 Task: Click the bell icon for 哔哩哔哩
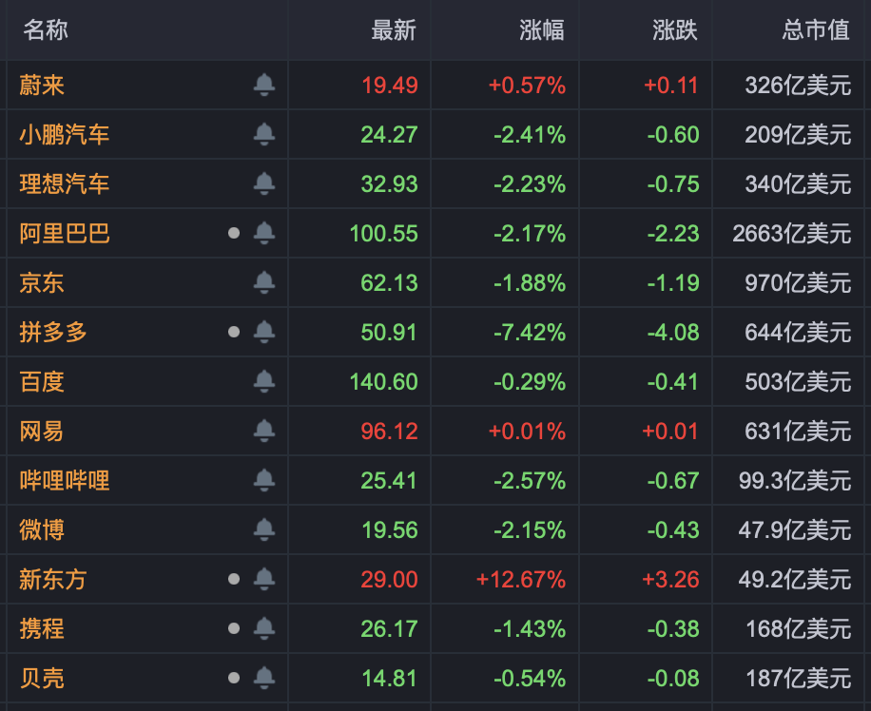pyautogui.click(x=264, y=480)
